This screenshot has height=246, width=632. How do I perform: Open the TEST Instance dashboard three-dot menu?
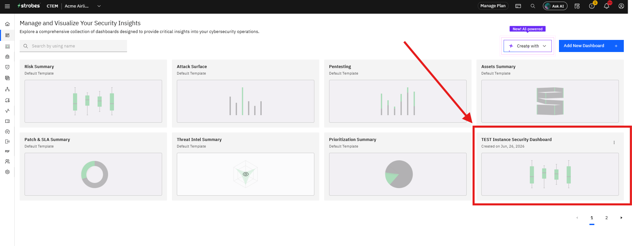[614, 143]
